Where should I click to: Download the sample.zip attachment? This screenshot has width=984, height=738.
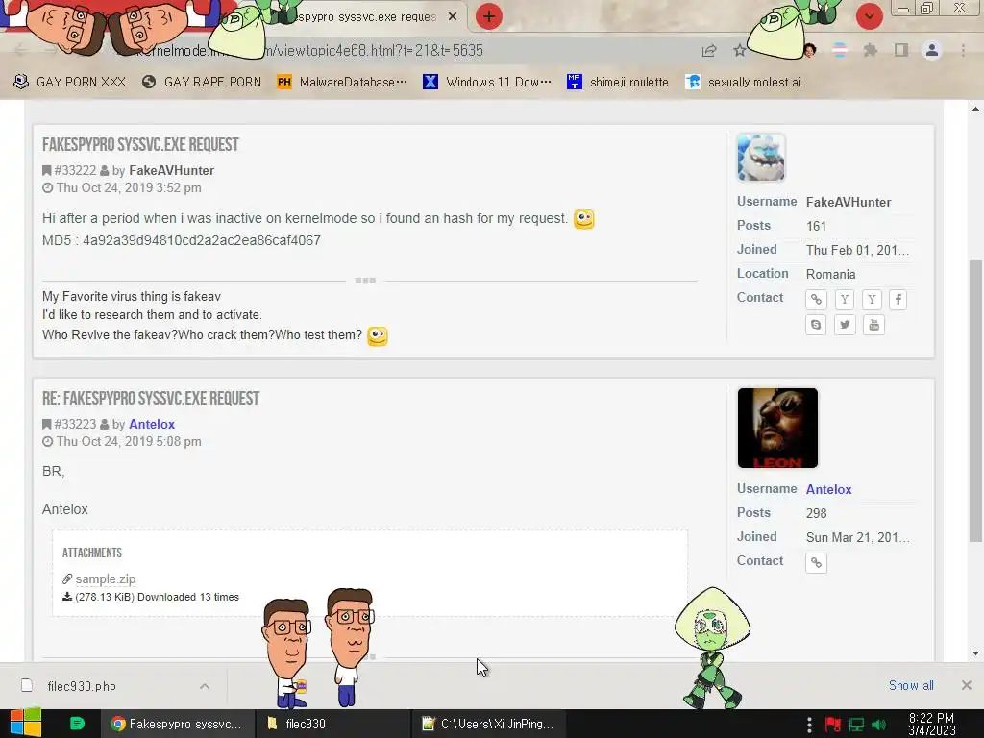tap(105, 579)
